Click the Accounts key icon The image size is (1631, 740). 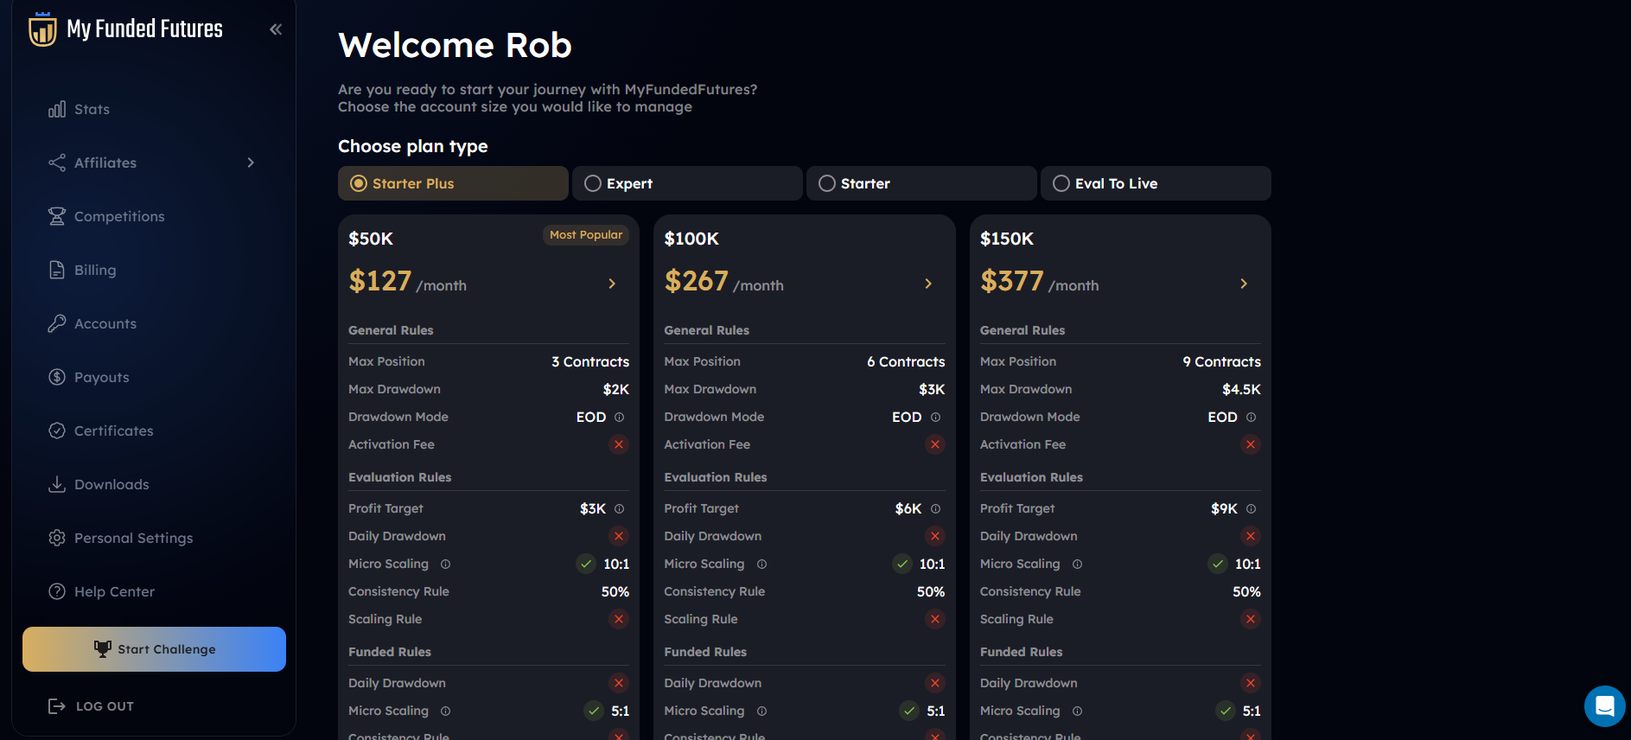click(x=57, y=323)
